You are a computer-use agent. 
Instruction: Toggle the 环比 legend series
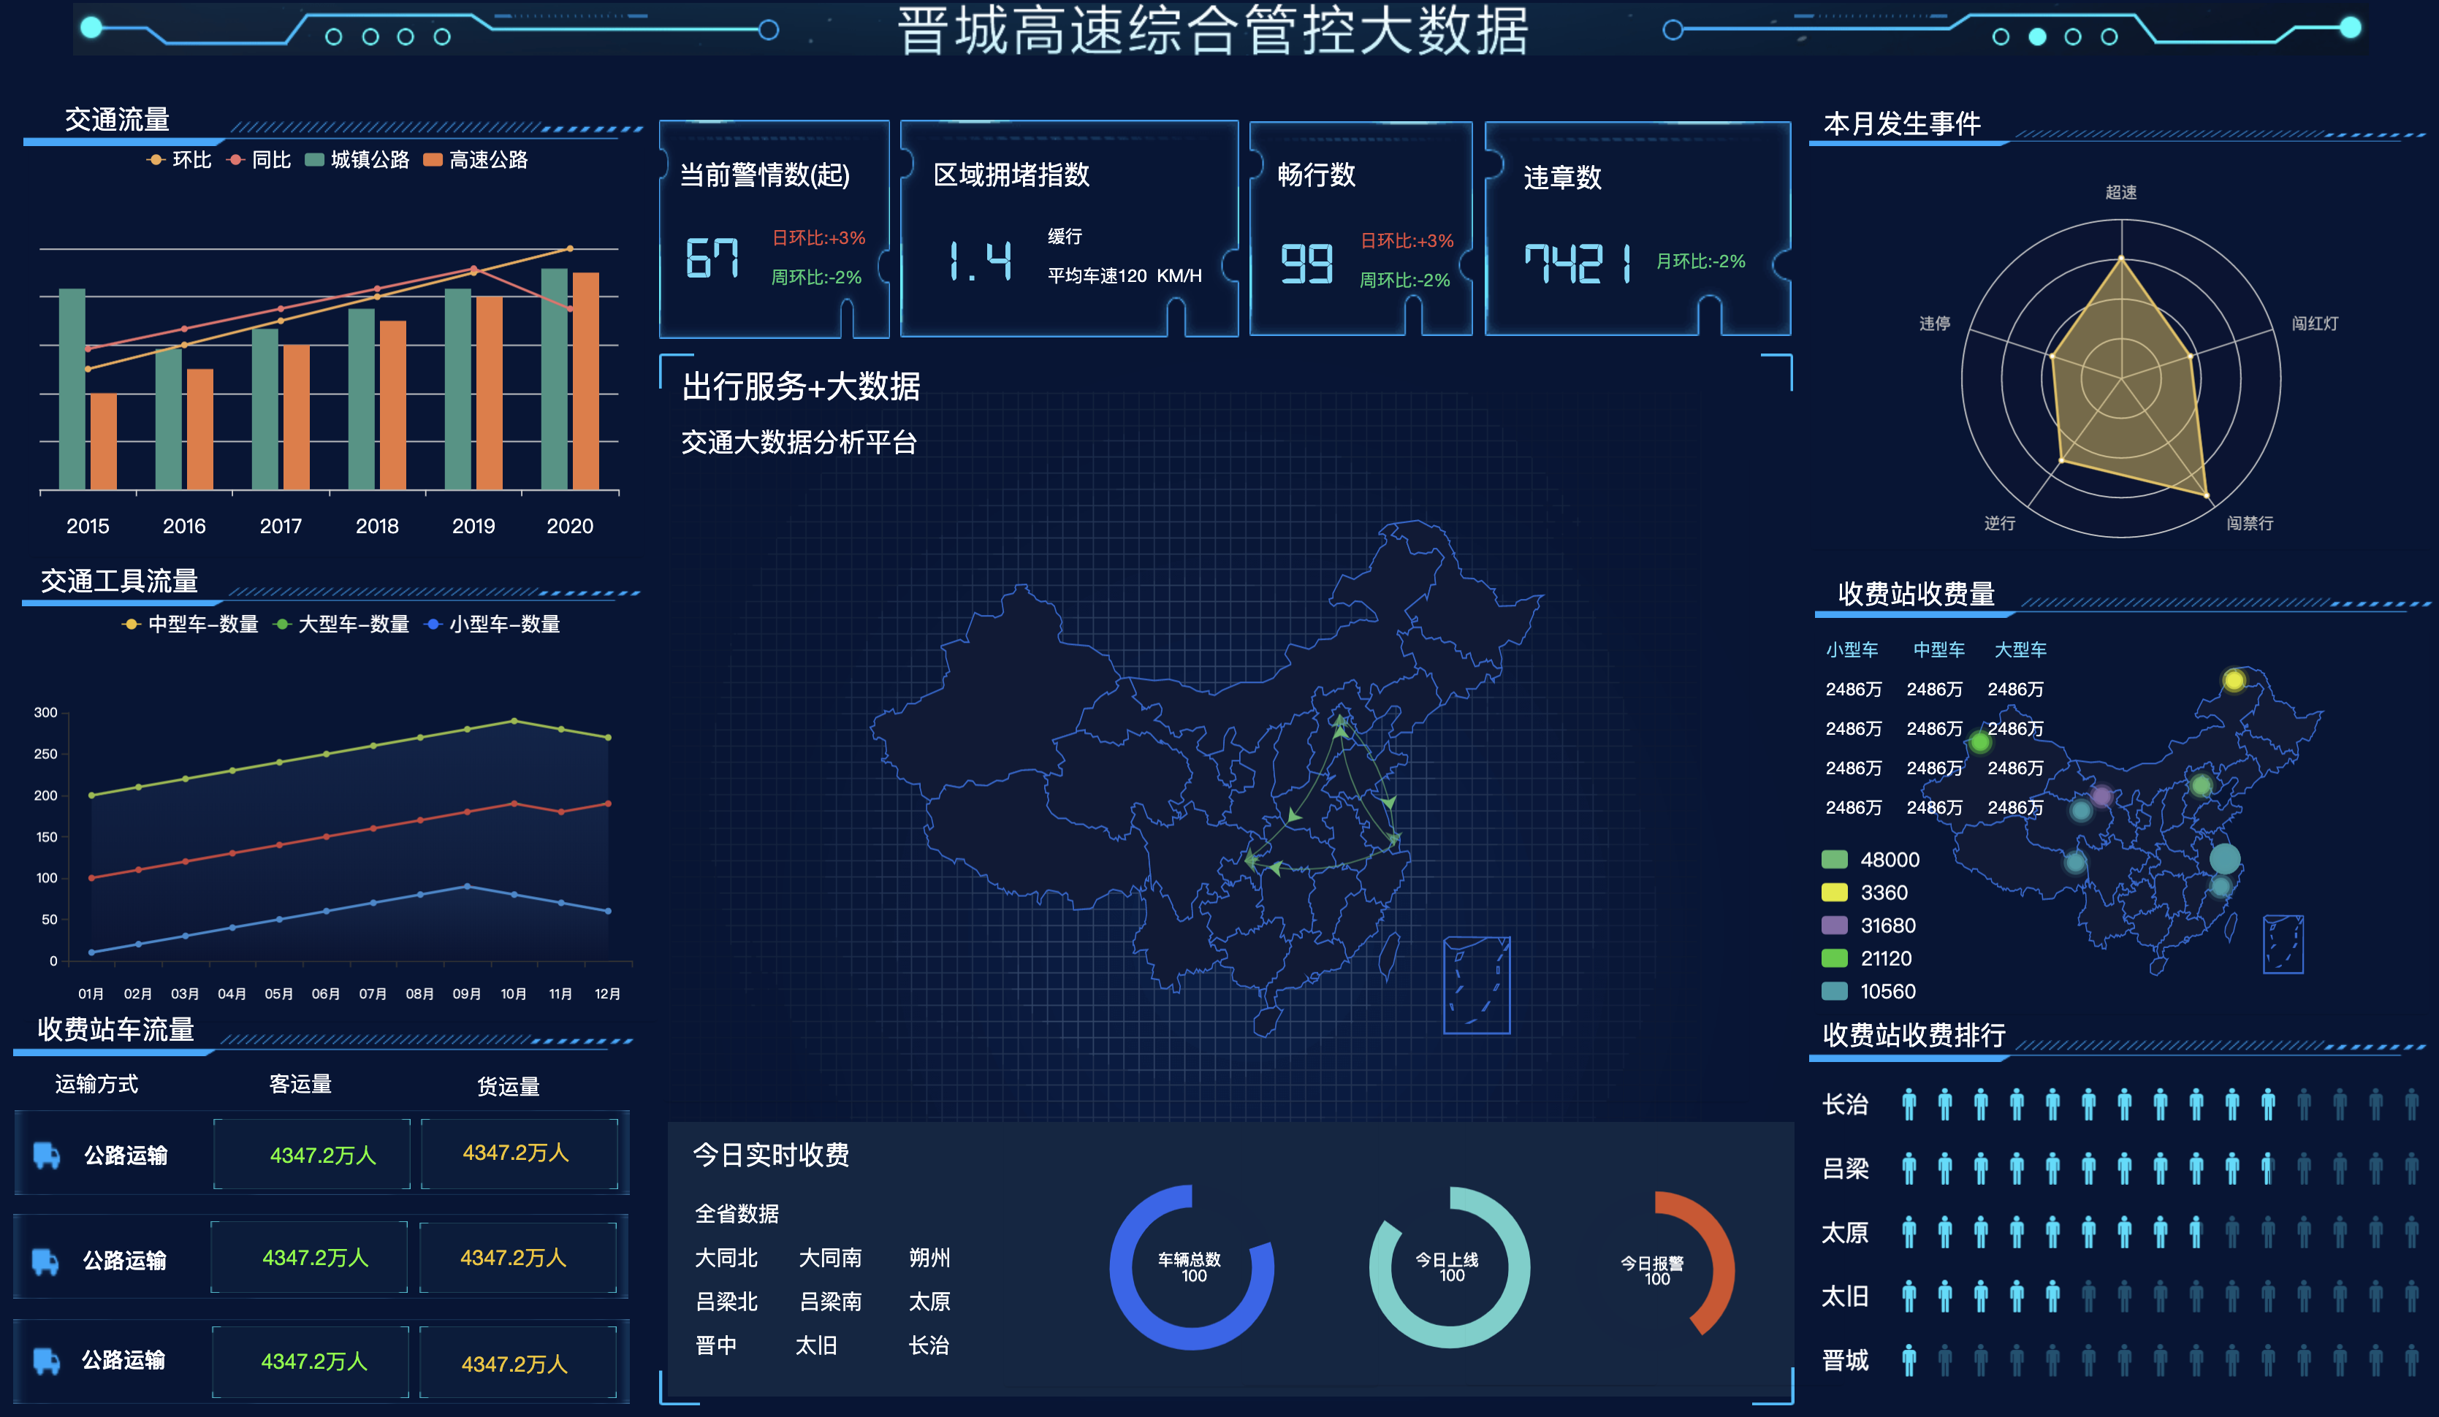pos(179,159)
